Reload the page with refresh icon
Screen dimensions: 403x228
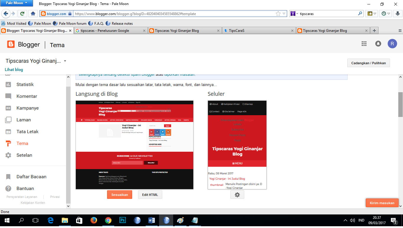(22, 14)
